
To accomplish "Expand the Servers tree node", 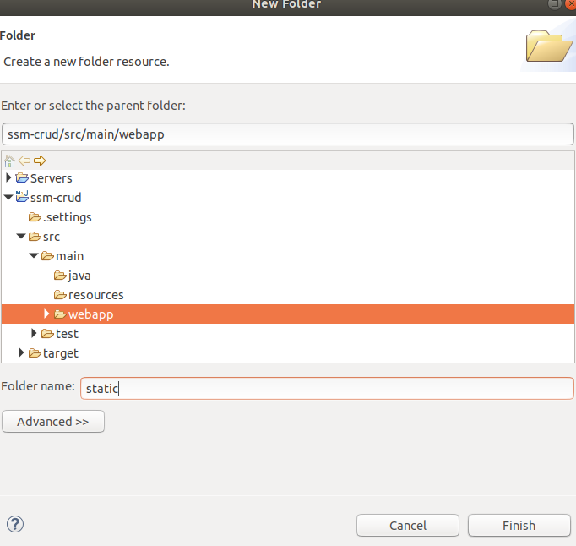I will 8,178.
